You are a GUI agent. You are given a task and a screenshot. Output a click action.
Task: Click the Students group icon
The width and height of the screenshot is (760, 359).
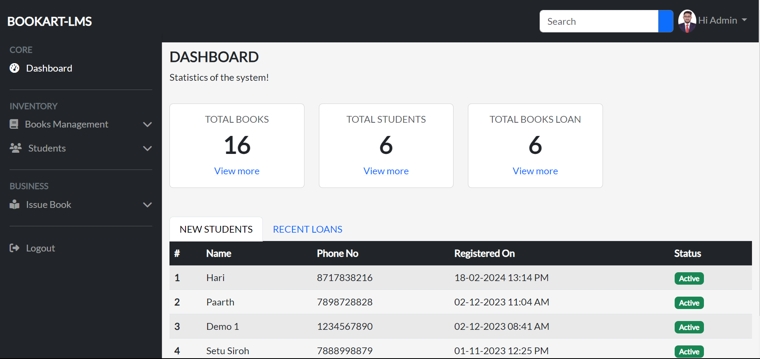pyautogui.click(x=16, y=148)
